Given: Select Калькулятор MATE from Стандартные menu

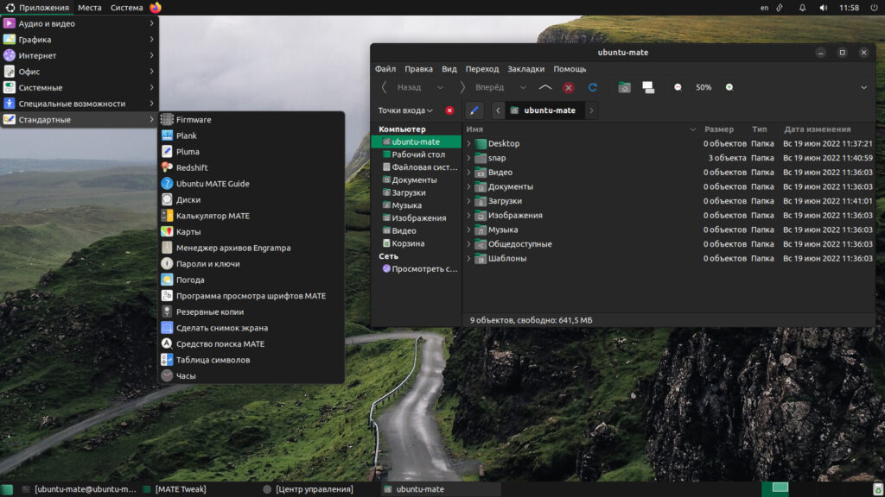Looking at the screenshot, I should coord(213,216).
